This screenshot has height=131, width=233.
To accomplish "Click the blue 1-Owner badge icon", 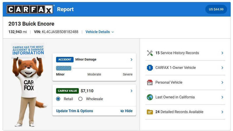I will click(150, 68).
